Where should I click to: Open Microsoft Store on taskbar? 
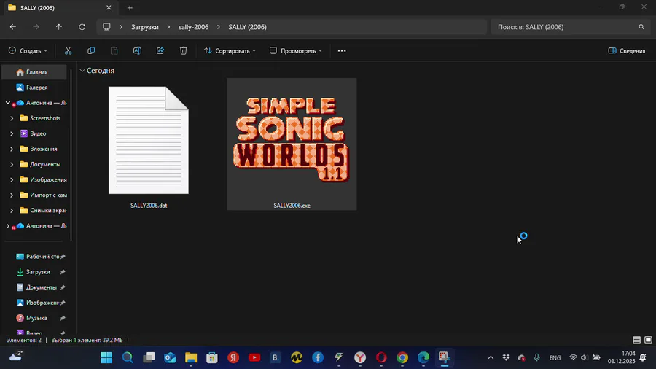[x=212, y=357]
